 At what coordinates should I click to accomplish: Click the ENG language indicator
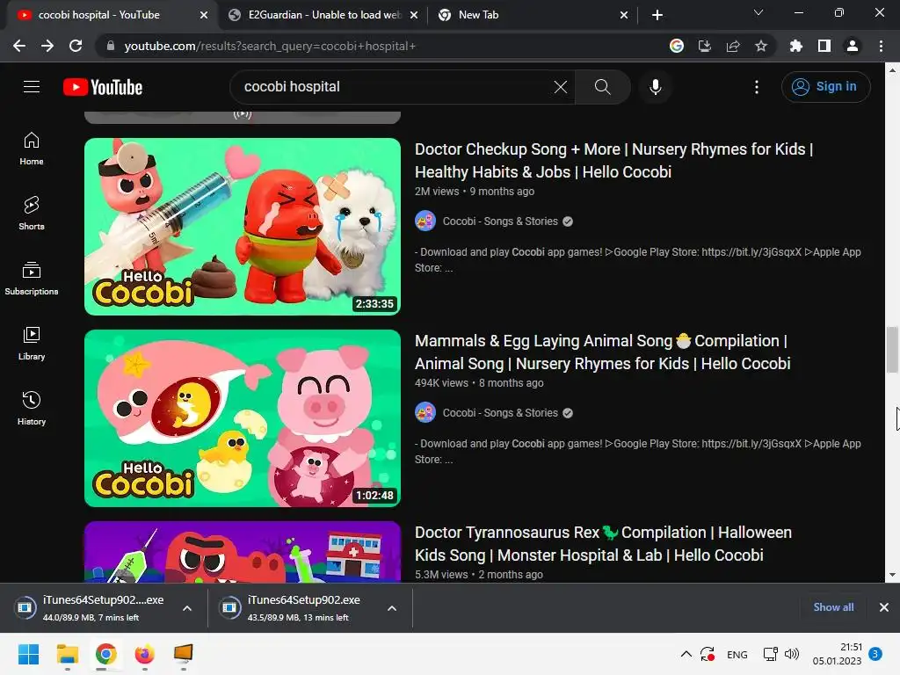[737, 654]
